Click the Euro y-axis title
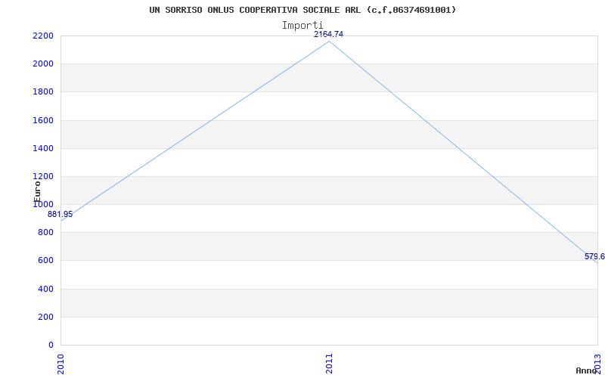Image resolution: width=605 pixels, height=378 pixels. (x=37, y=191)
